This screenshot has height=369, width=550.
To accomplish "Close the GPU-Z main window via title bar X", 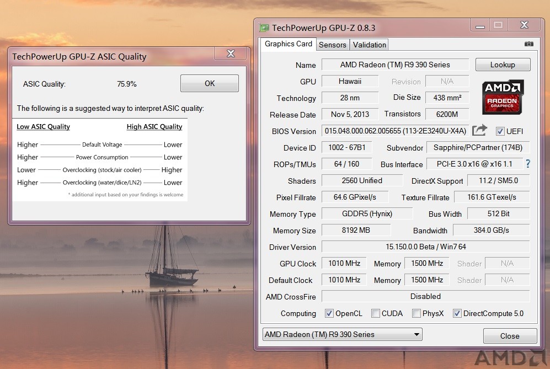I will [x=524, y=25].
